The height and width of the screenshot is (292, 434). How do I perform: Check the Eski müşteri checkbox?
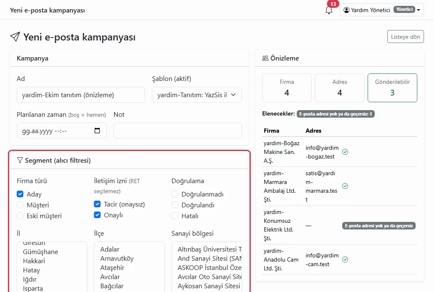click(x=20, y=216)
